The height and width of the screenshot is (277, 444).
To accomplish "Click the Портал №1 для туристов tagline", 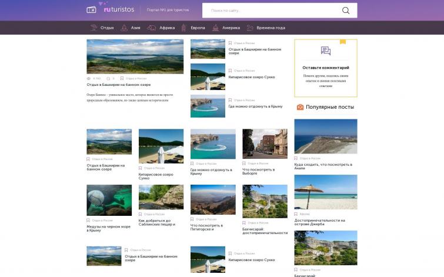I will click(x=168, y=10).
